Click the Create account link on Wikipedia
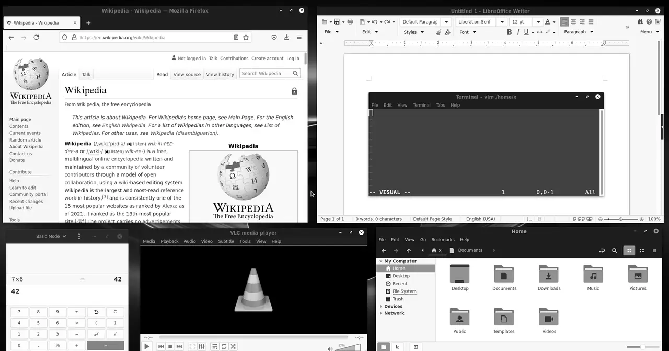The width and height of the screenshot is (669, 351). 267,58
